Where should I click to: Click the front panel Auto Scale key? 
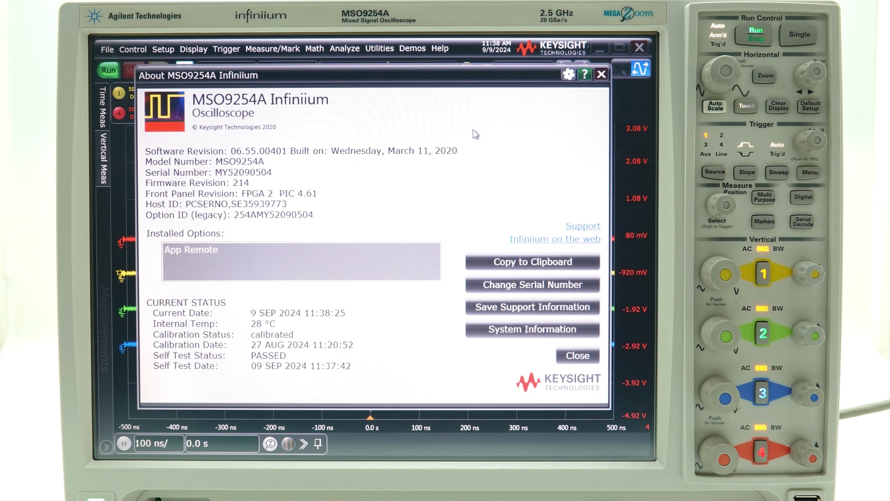click(x=715, y=106)
